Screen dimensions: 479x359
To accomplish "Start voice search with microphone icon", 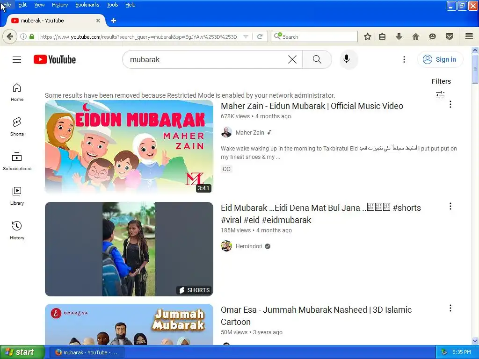I will pyautogui.click(x=347, y=59).
